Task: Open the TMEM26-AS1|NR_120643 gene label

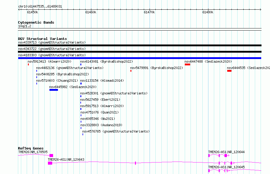Action: pyautogui.click(x=66, y=159)
